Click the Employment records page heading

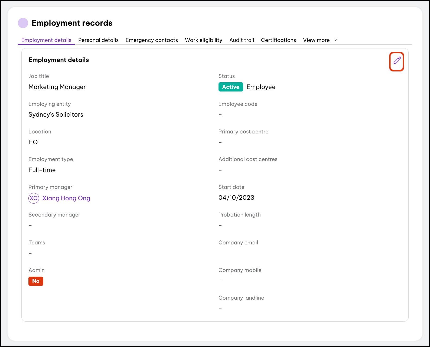pos(72,23)
